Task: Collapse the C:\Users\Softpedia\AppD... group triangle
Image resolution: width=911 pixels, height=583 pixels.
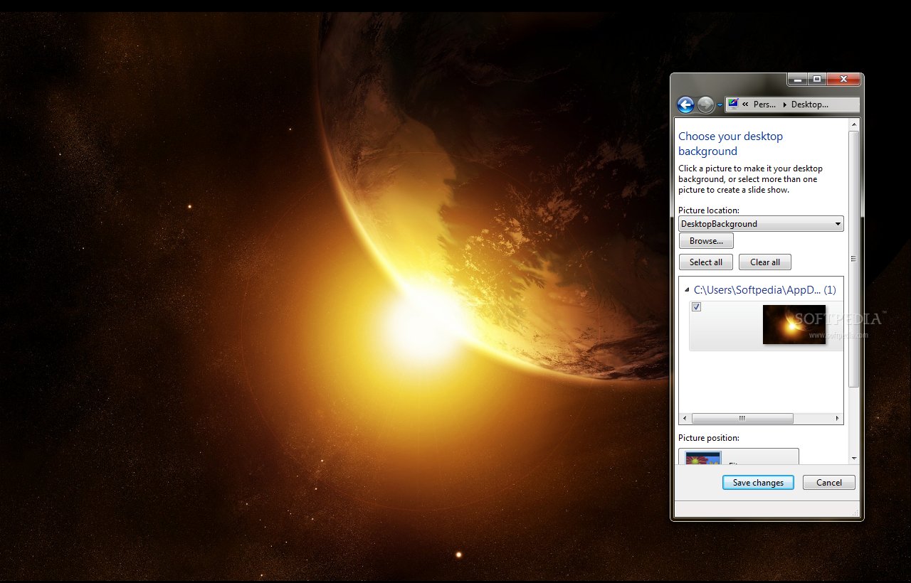Action: [687, 290]
